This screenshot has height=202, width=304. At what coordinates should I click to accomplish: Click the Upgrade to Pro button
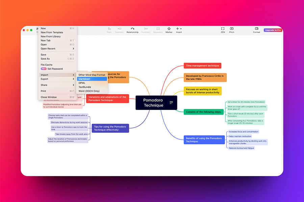tap(272, 30)
